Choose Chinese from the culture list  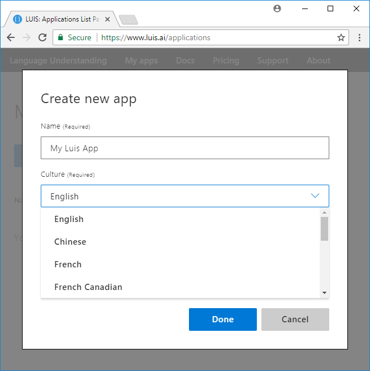(x=180, y=242)
